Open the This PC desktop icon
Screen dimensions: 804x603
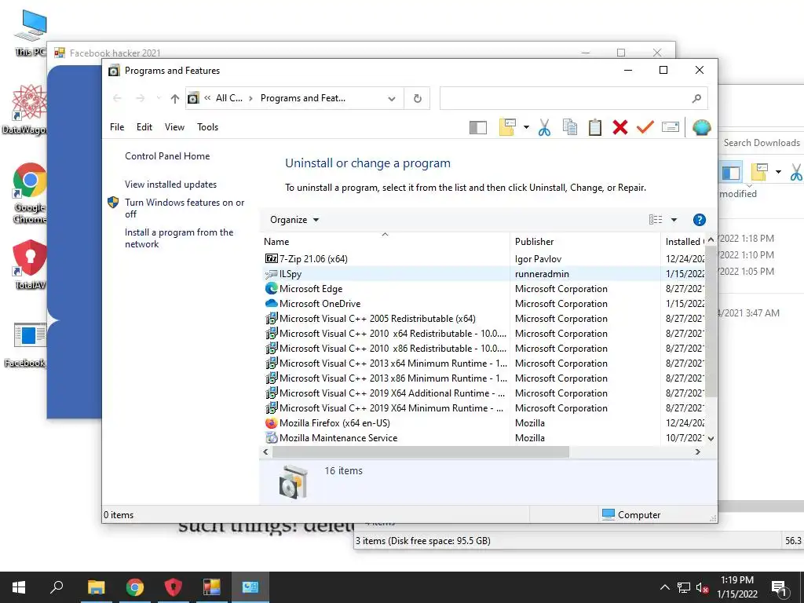pos(31,33)
